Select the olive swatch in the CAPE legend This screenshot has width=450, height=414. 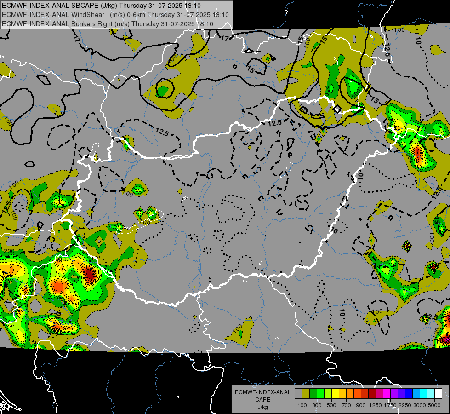(306, 394)
